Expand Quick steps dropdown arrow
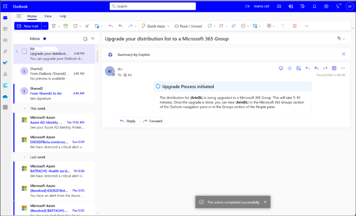Screen dimensions: 356x216 (x=169, y=27)
